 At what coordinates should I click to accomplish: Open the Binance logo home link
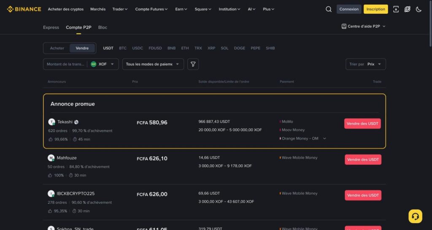pyautogui.click(x=24, y=9)
